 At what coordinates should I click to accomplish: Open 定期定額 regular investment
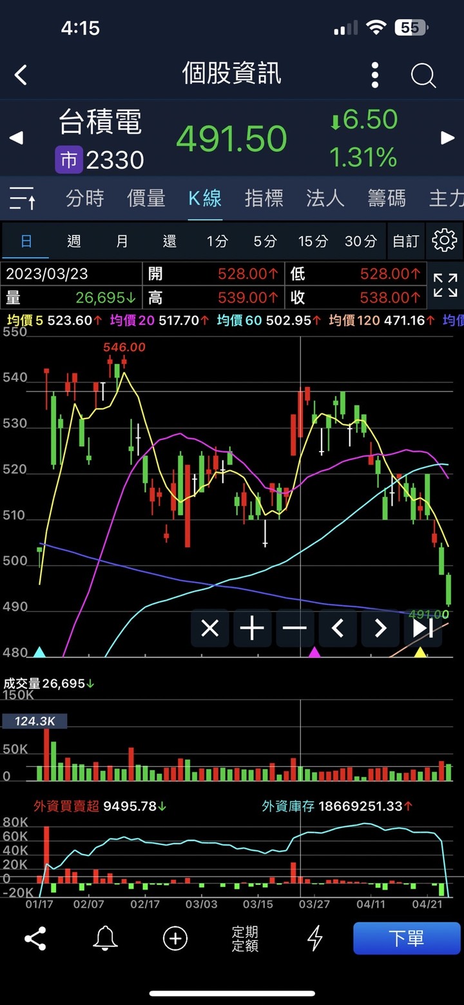[x=245, y=939]
